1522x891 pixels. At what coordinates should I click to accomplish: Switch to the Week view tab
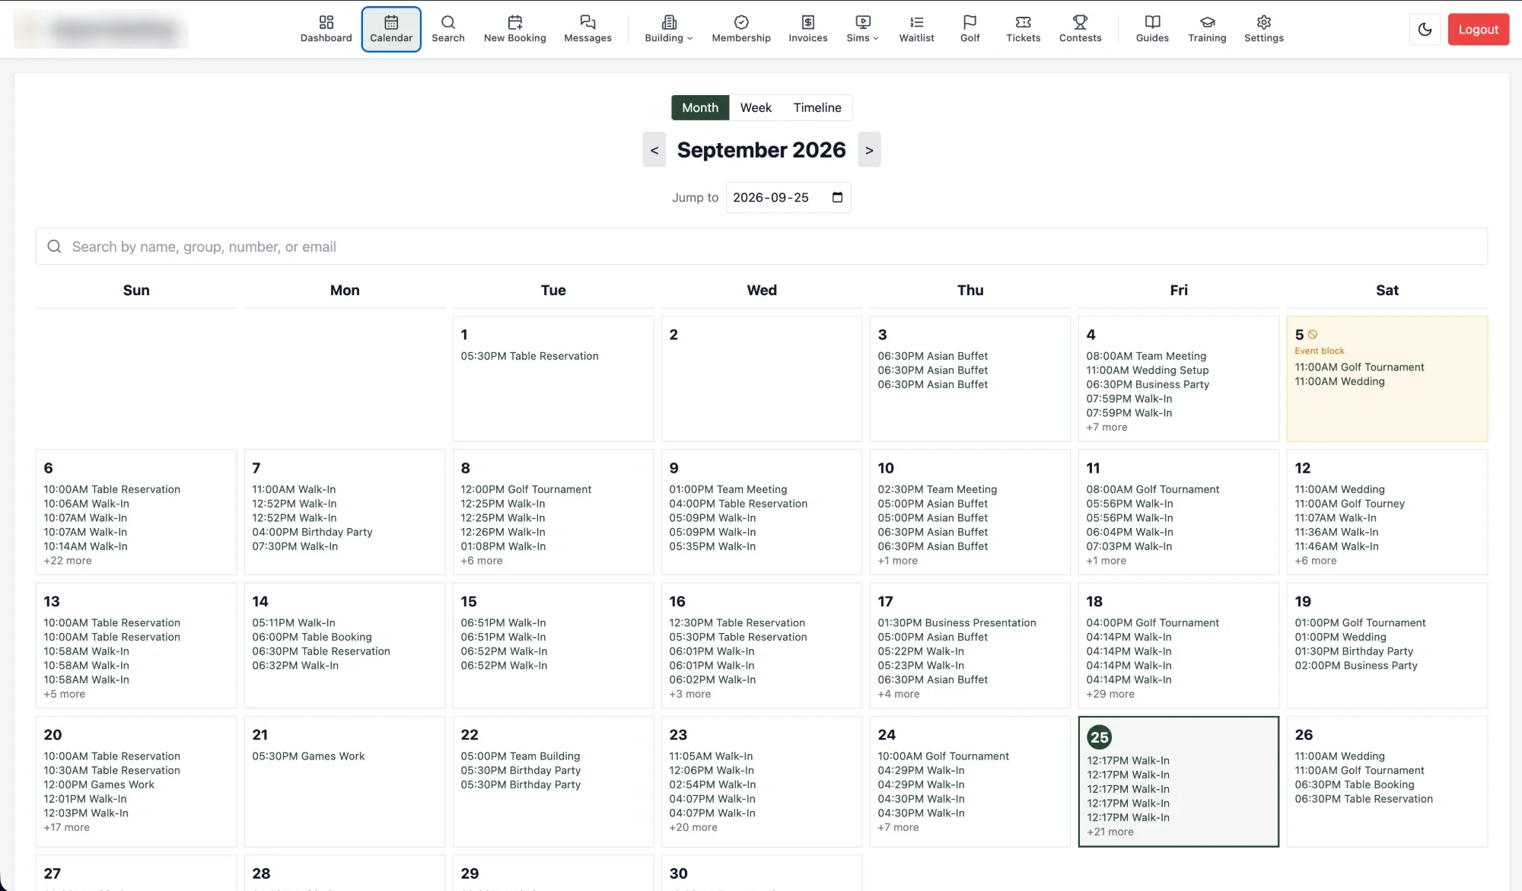pyautogui.click(x=756, y=107)
